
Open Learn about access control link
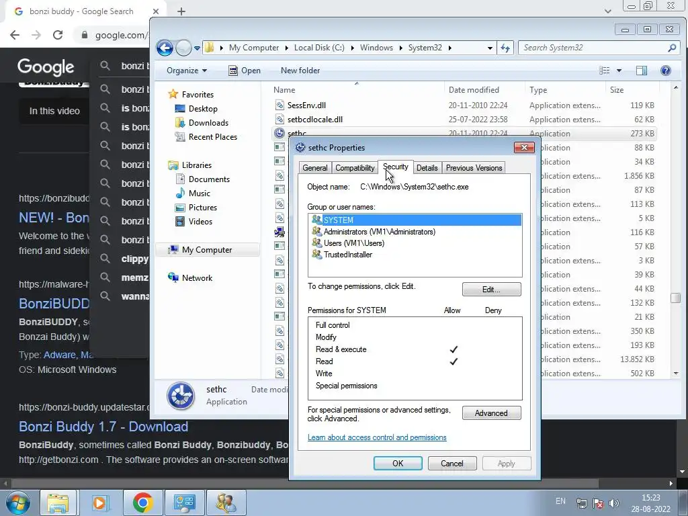click(x=377, y=437)
